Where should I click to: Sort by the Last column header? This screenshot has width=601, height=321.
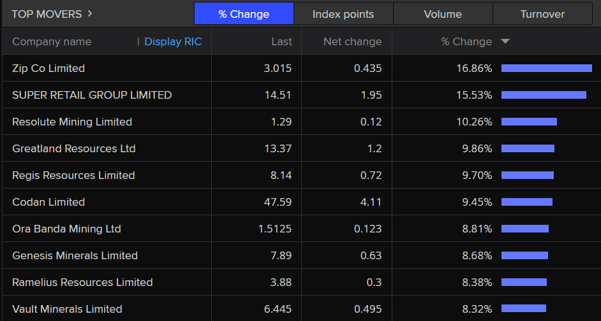[282, 41]
